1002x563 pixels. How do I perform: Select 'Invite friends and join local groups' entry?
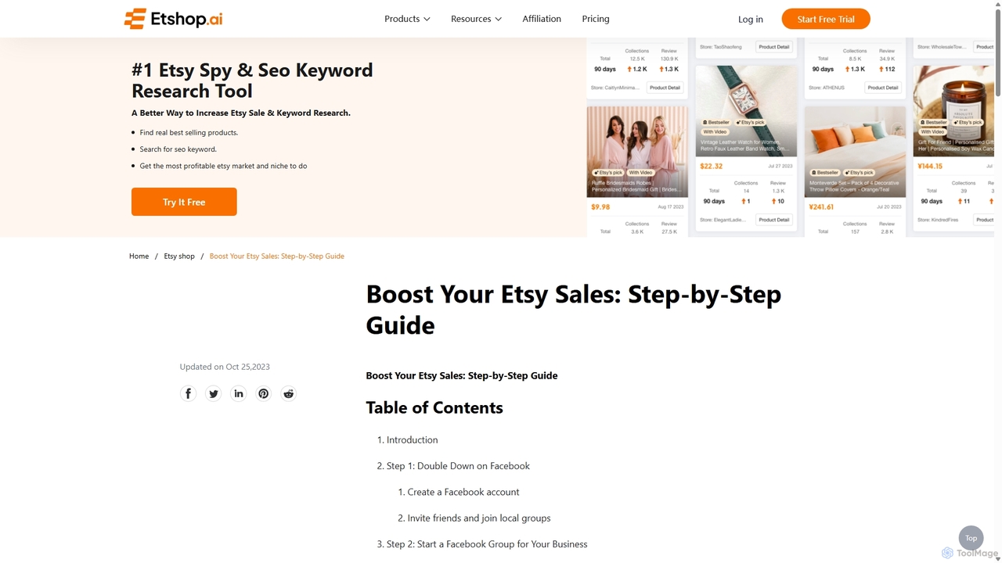(x=479, y=518)
